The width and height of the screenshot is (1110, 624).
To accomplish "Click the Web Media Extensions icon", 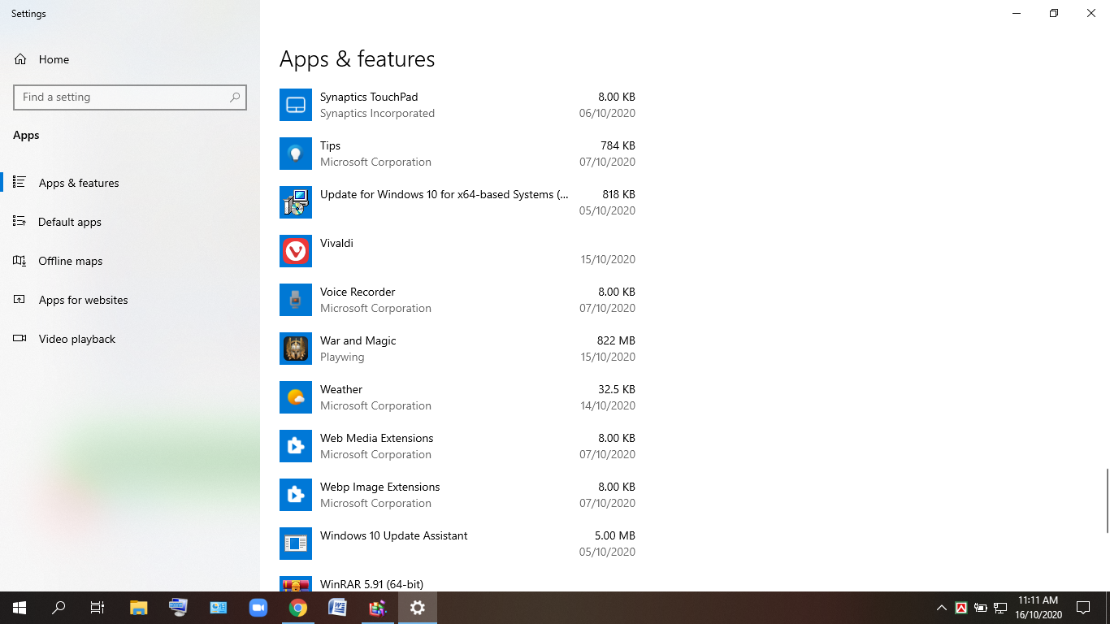I will (x=296, y=446).
